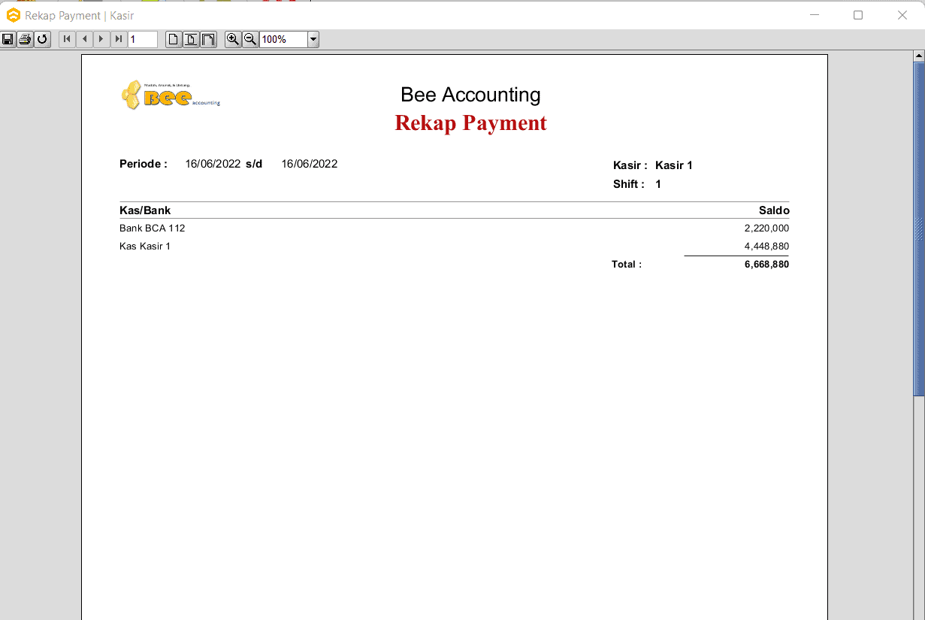Click the Bee app icon in title bar
This screenshot has width=925, height=620.
point(14,15)
